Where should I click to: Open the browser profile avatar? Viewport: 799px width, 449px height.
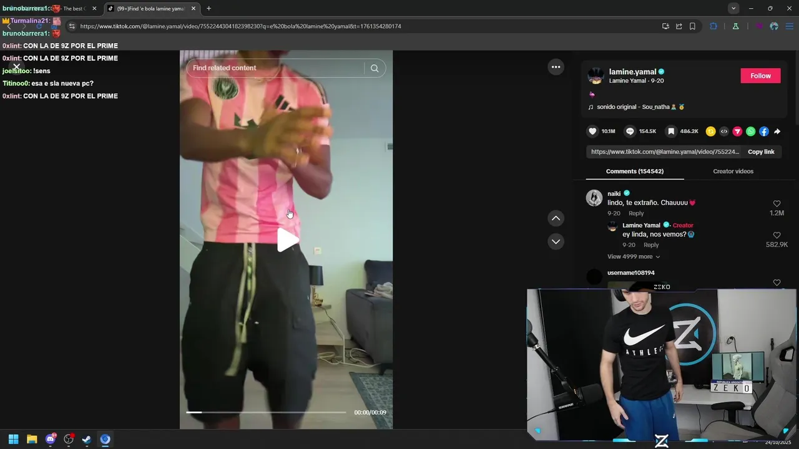774,26
